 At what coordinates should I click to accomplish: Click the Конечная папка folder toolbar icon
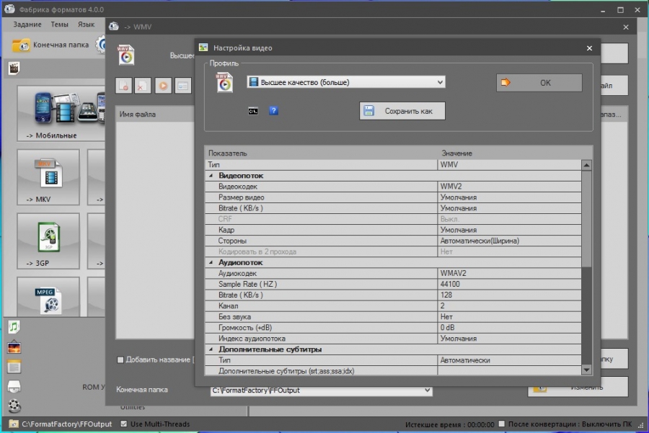(x=21, y=45)
